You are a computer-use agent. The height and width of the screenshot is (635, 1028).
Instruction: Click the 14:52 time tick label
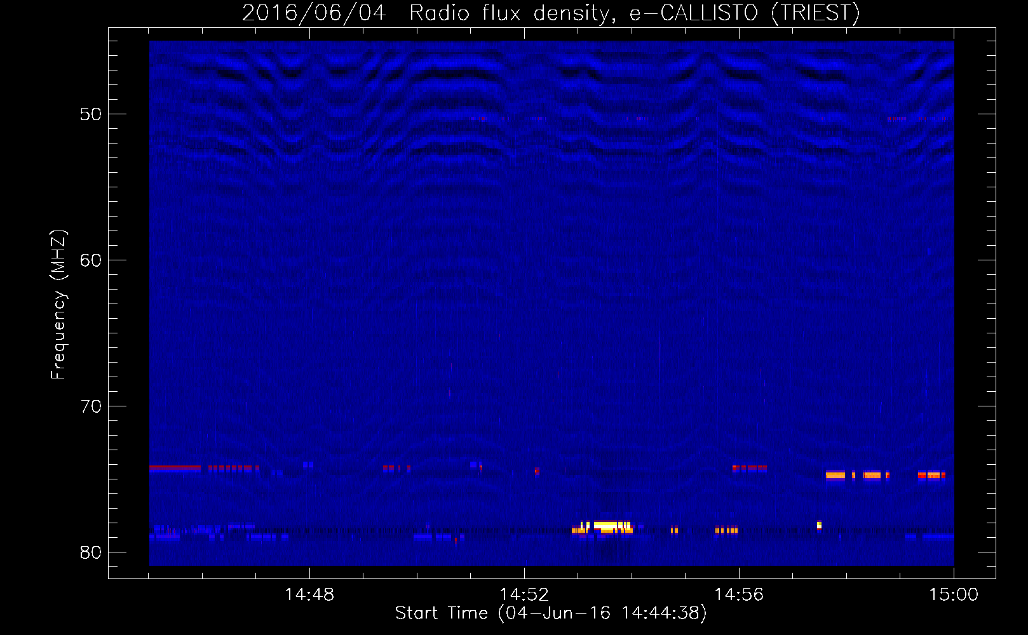click(x=524, y=595)
